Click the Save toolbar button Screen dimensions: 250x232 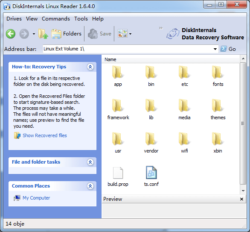pyautogui.click(x=99, y=34)
